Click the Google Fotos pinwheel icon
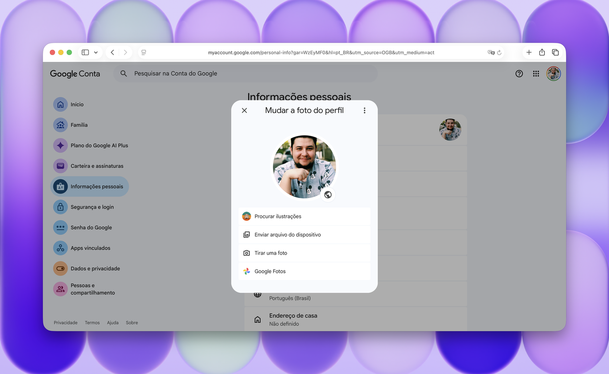The height and width of the screenshot is (374, 609). click(x=246, y=272)
